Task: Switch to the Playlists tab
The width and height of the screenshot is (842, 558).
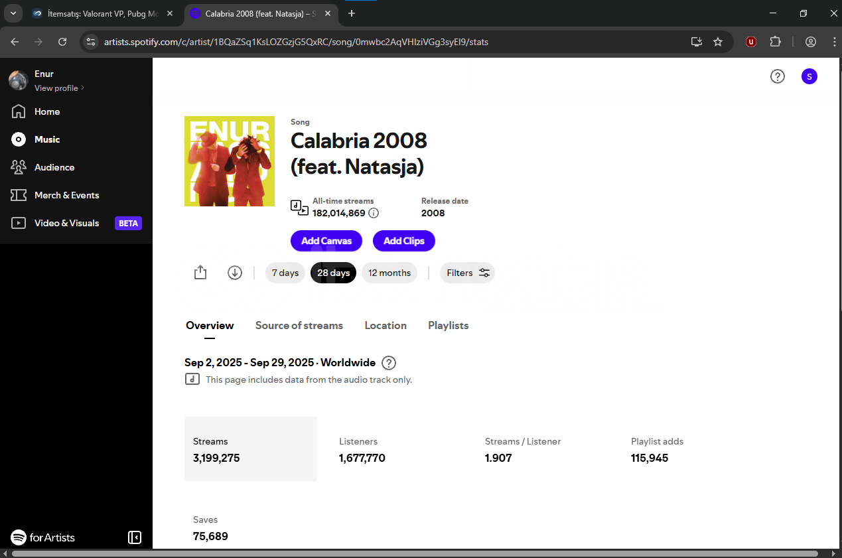Action: pos(449,326)
